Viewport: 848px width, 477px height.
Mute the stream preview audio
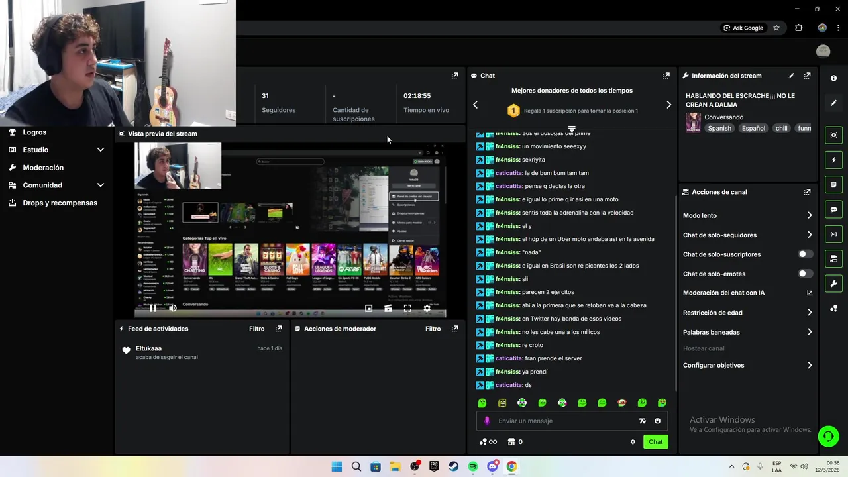click(x=173, y=308)
